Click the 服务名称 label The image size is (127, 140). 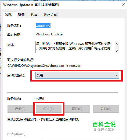pos(14,26)
